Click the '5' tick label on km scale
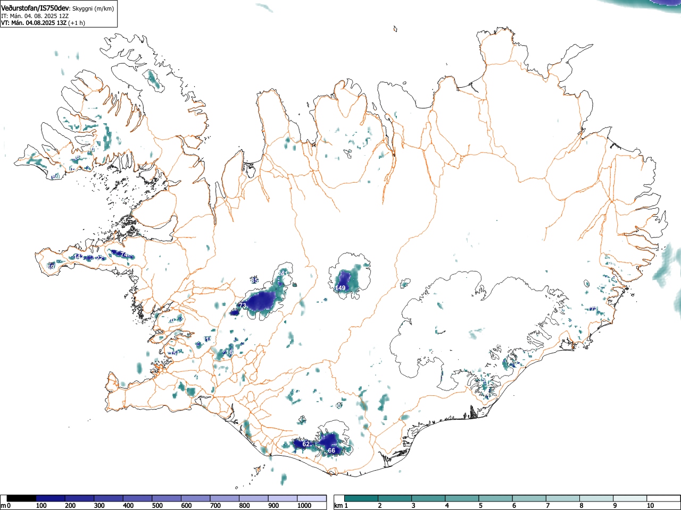The height and width of the screenshot is (510, 681). click(x=480, y=506)
